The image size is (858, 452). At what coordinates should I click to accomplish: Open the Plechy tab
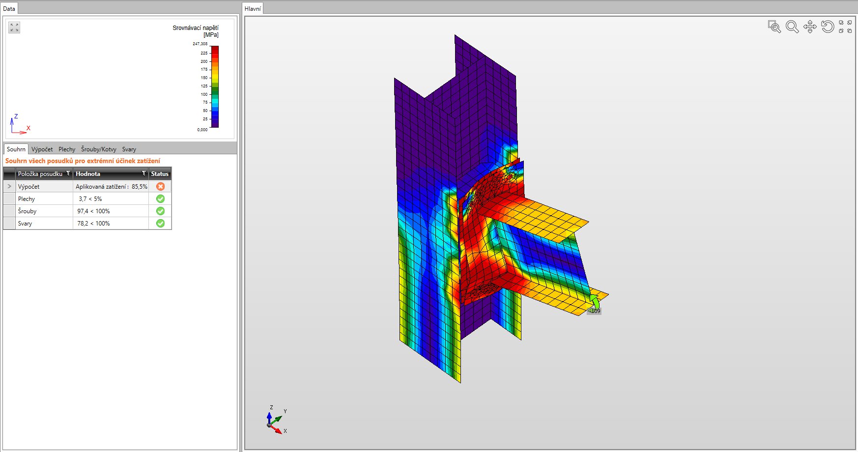[67, 149]
